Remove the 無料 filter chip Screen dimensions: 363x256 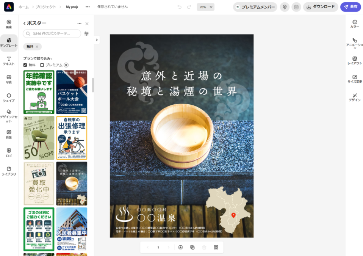(x=37, y=47)
